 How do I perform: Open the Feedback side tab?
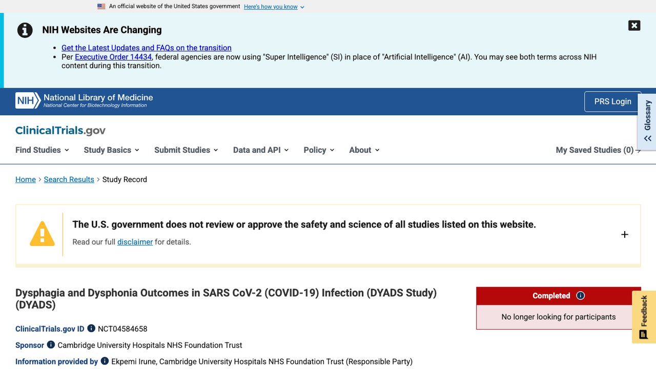click(x=644, y=317)
